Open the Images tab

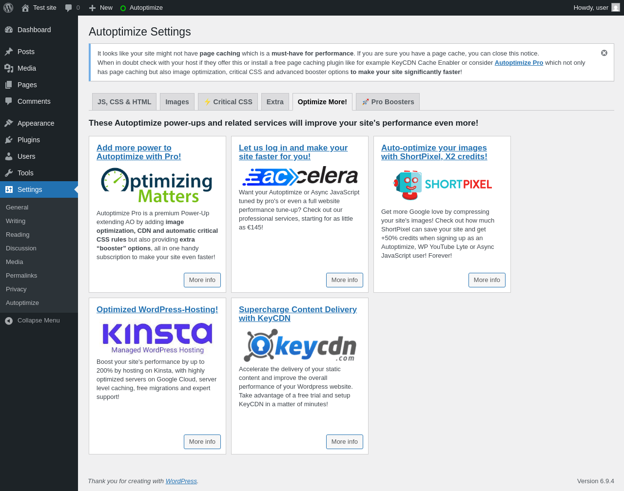pos(177,102)
